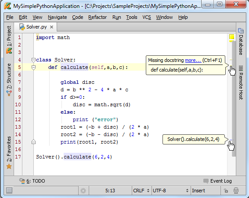
Task: Click line number 1 in the gutter
Action: coord(19,37)
